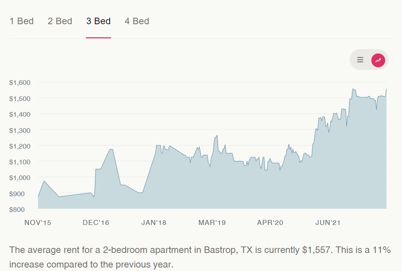The image size is (402, 271).
Task: Click the rent chart's final peak data point
Action: pos(386,89)
